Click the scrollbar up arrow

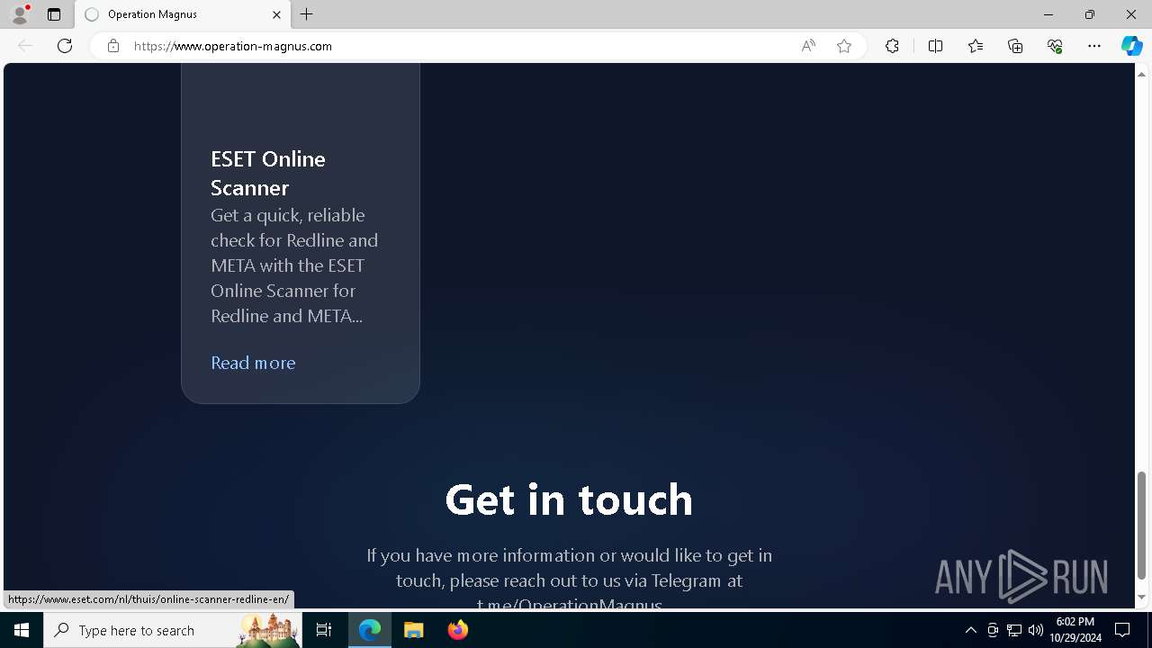[1141, 74]
